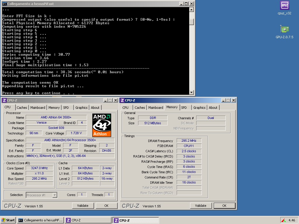Select the active second CPU-Z taskbar button
299x224 pixels.
(135, 220)
